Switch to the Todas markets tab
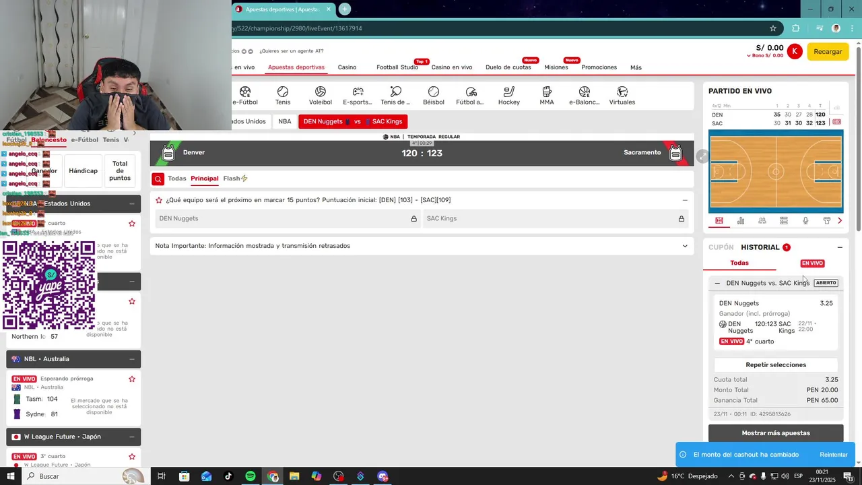Viewport: 862px width, 485px height. [177, 179]
